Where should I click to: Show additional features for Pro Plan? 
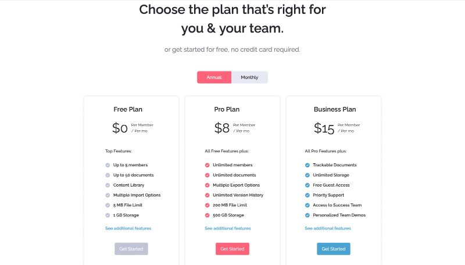tap(228, 228)
